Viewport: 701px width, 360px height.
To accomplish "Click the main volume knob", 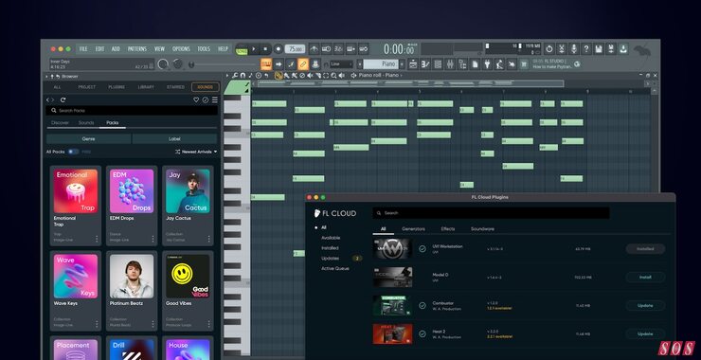I will (164, 64).
